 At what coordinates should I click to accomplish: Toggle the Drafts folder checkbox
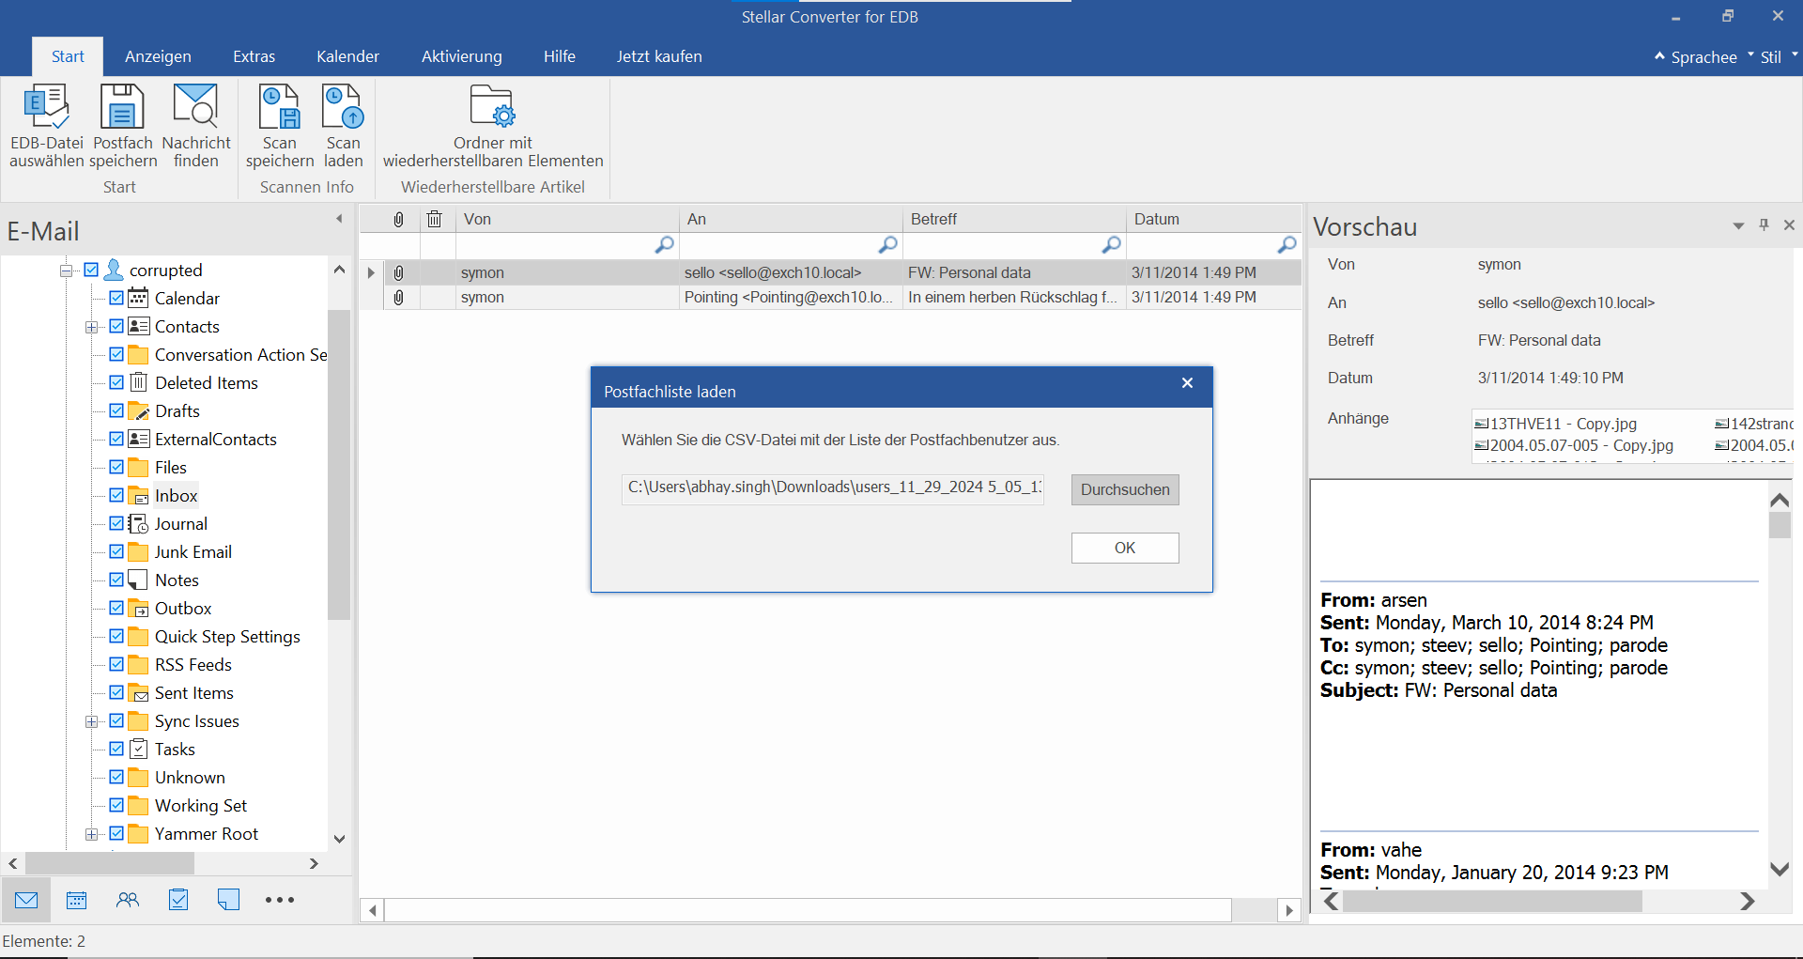(x=116, y=410)
